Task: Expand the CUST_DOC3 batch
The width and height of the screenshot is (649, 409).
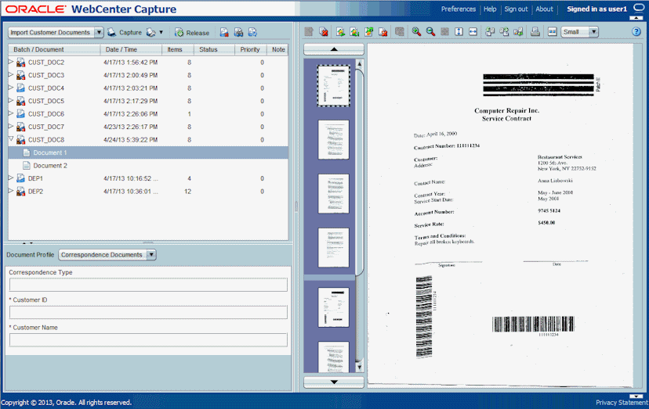Action: pyautogui.click(x=11, y=75)
